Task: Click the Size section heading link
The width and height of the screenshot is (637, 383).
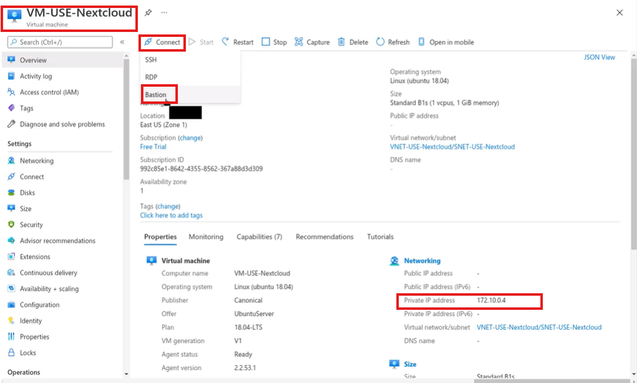Action: pos(410,365)
